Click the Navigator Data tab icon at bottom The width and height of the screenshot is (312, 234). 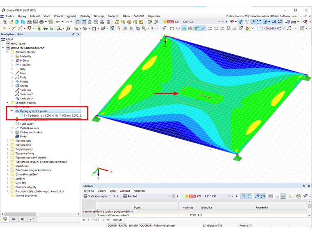(x=5, y=219)
